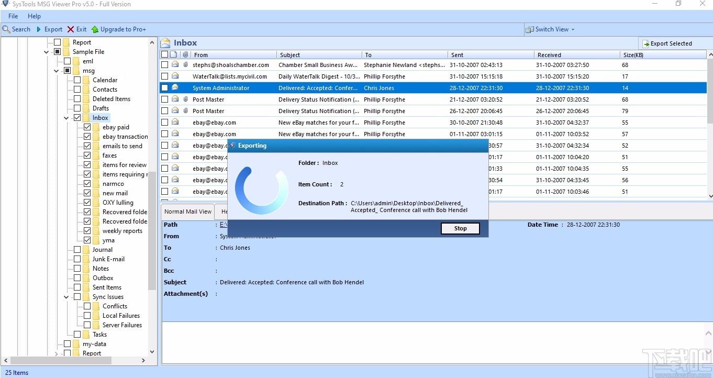Click envelope icon of stephs@shoalschamber.com row
The width and height of the screenshot is (713, 378).
click(x=175, y=65)
